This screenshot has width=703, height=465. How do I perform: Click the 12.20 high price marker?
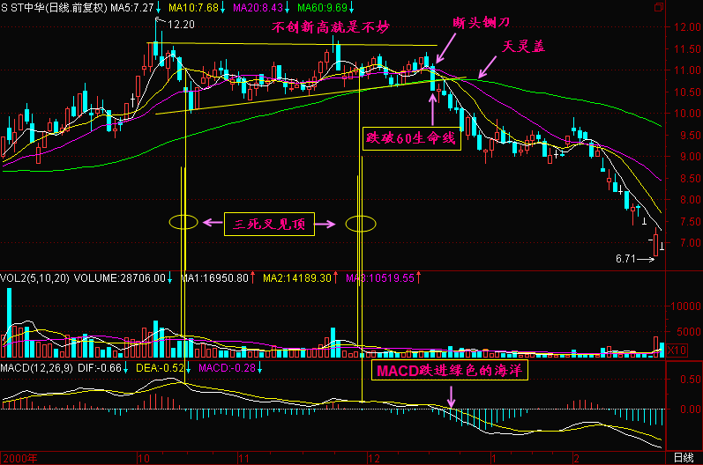(180, 24)
